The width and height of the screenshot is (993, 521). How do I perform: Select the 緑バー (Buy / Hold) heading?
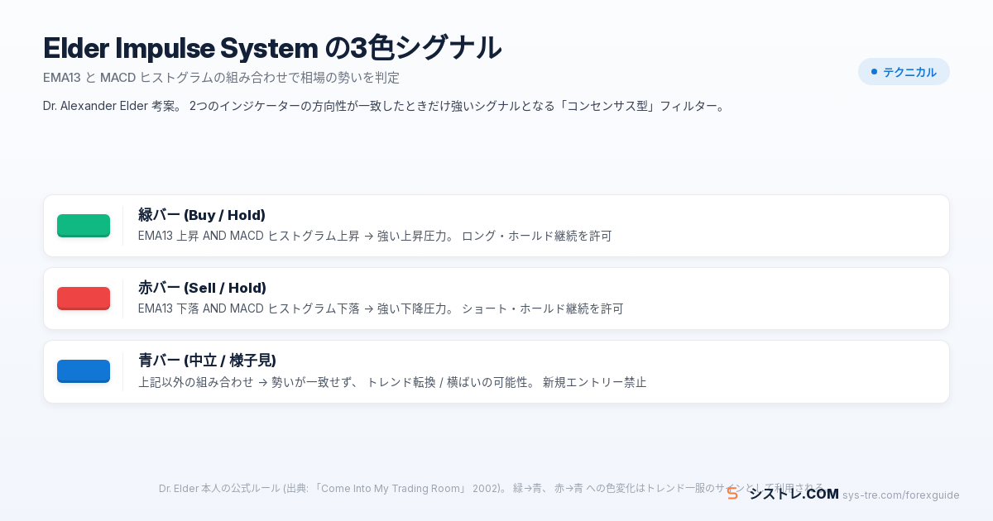pyautogui.click(x=202, y=215)
